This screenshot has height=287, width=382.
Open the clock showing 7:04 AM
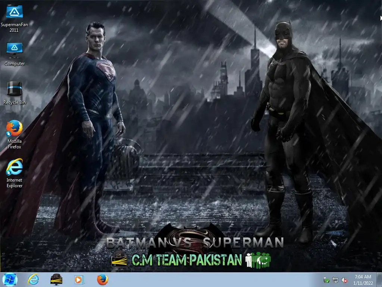coord(363,280)
